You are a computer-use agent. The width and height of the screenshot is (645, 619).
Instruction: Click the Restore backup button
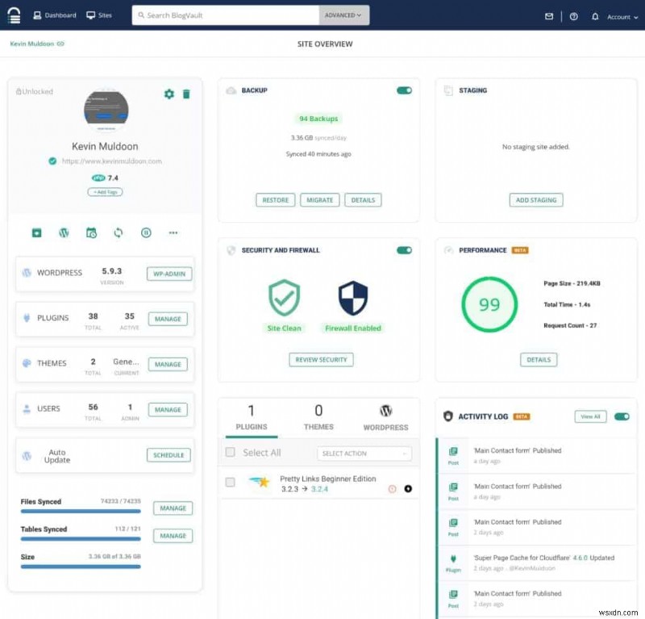[275, 199]
